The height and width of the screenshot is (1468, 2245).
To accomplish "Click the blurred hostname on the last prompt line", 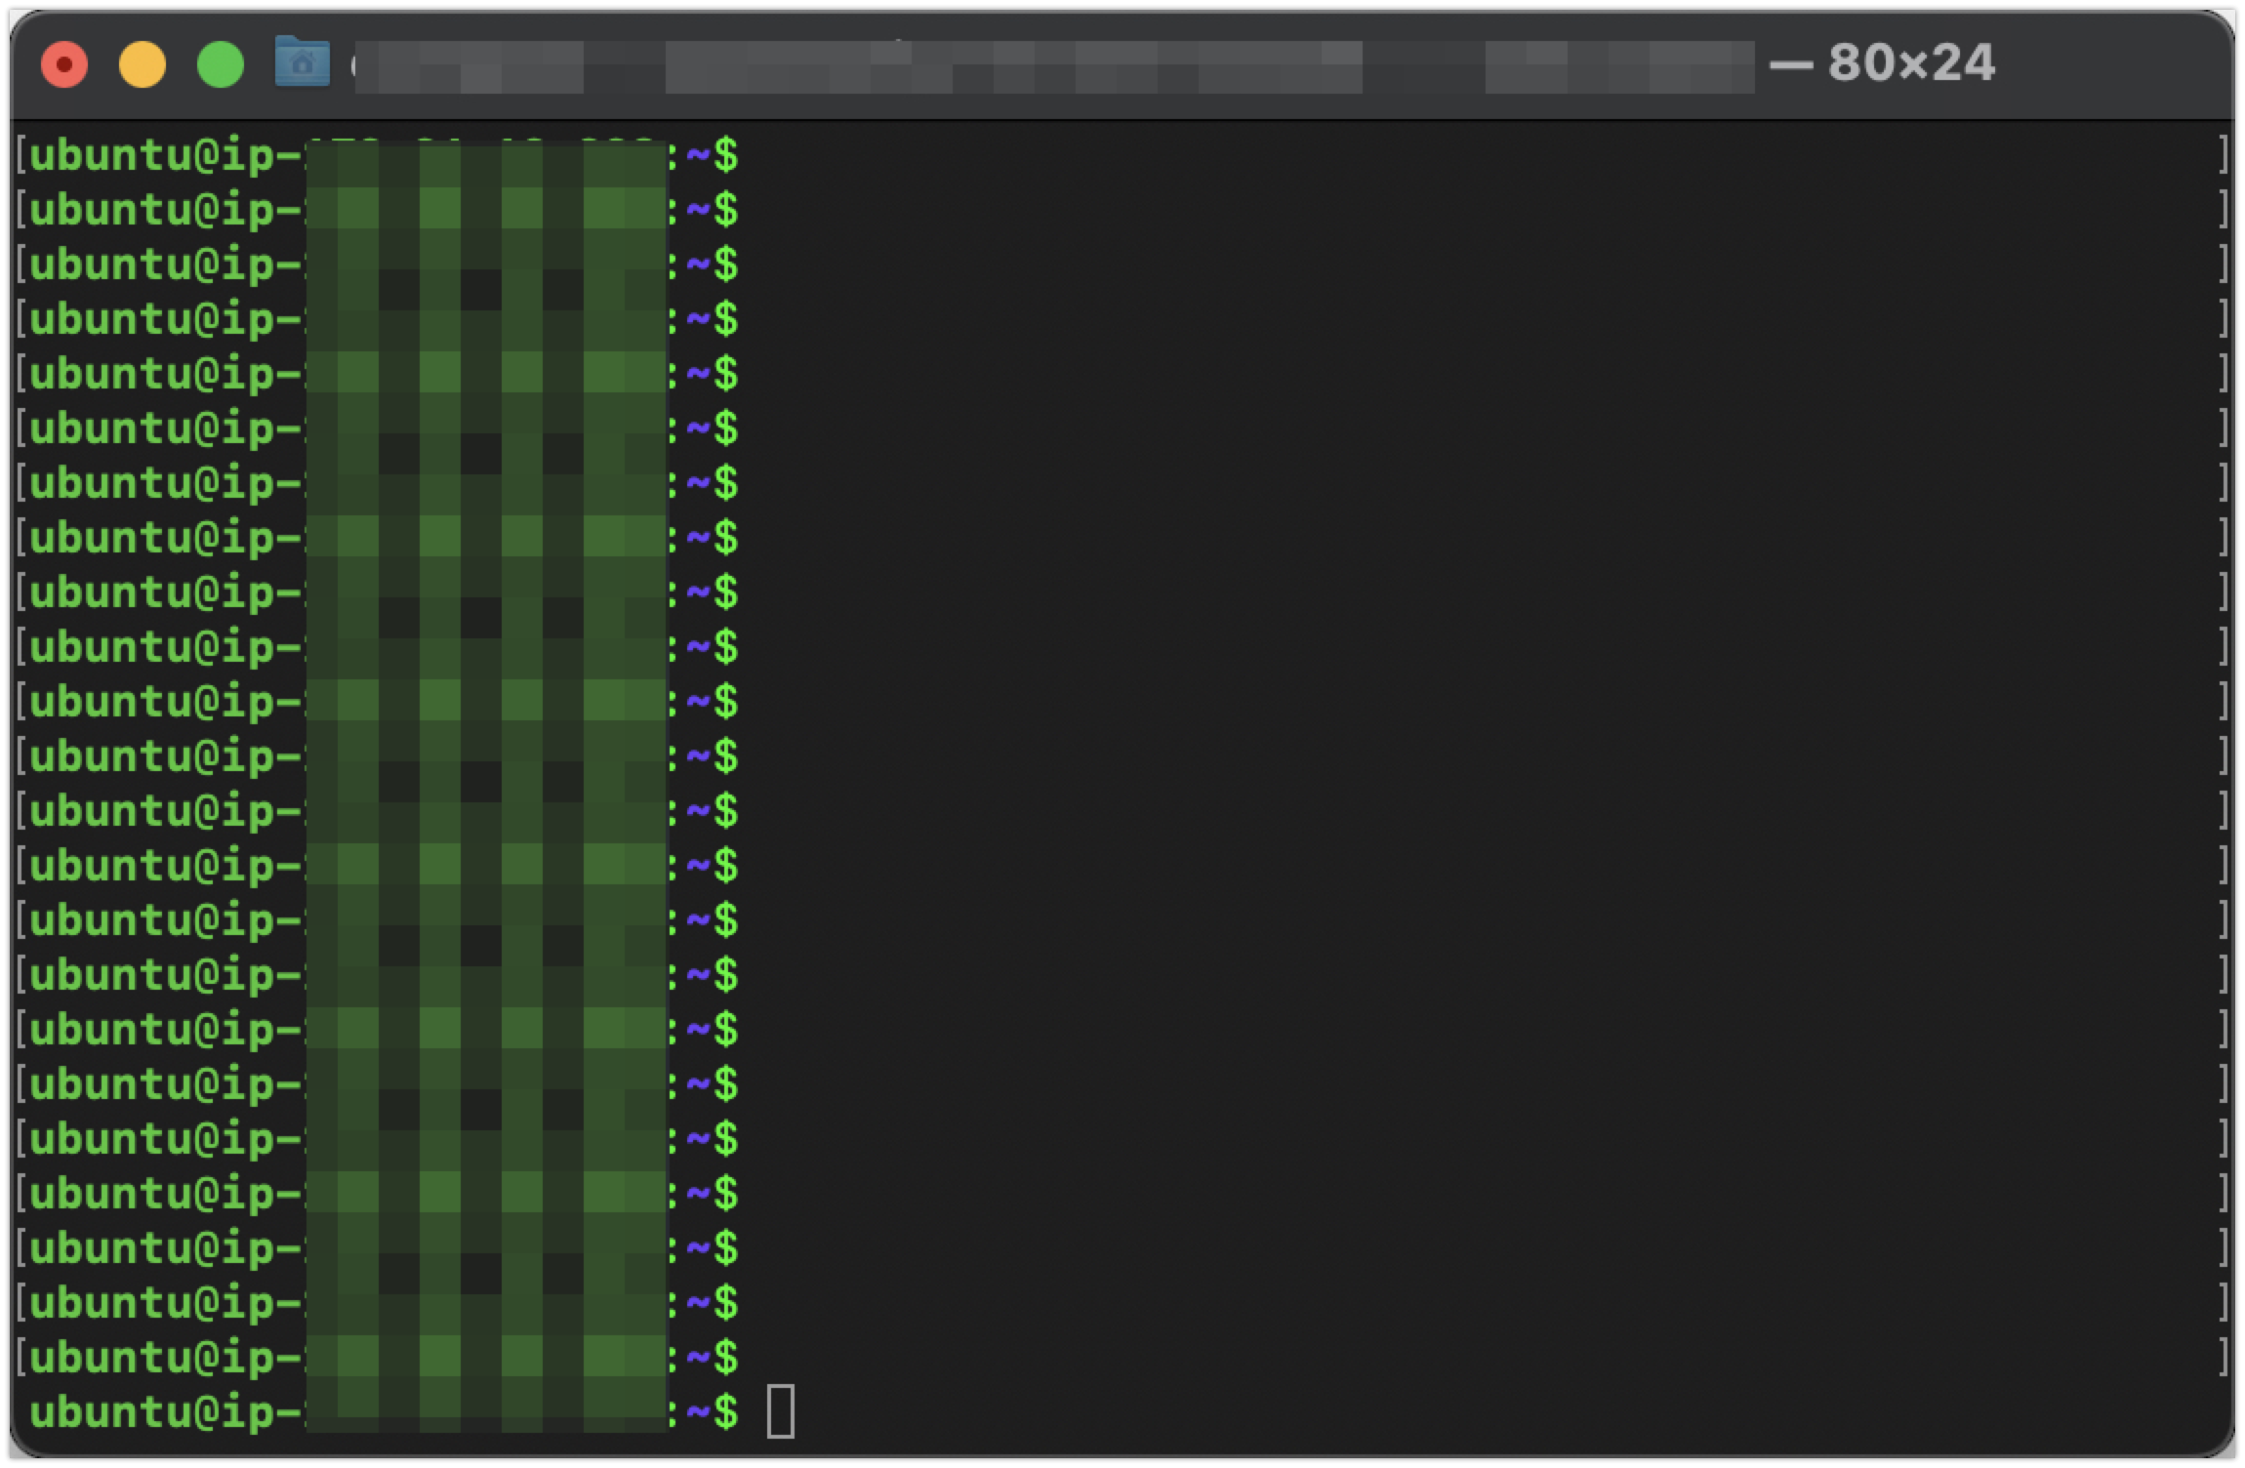I will pos(486,1412).
